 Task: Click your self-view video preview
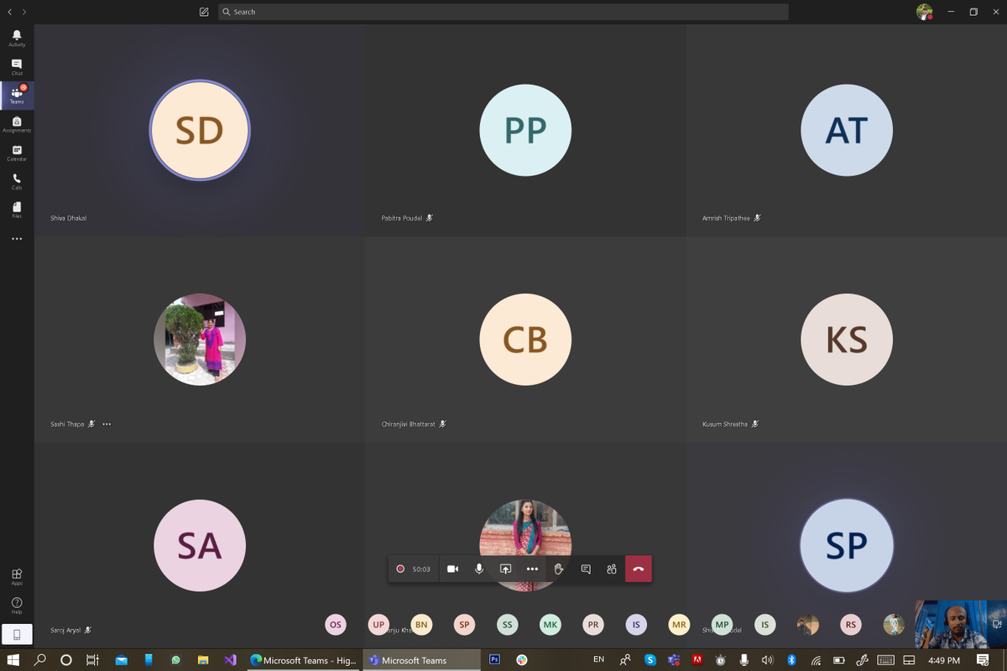click(x=961, y=624)
